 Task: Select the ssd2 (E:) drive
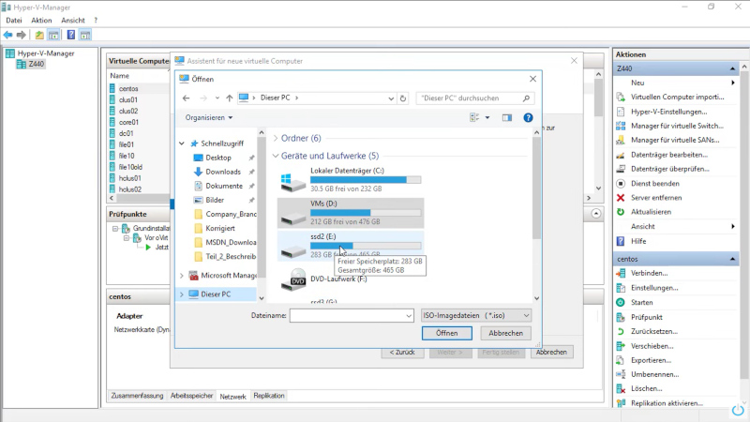coord(351,246)
